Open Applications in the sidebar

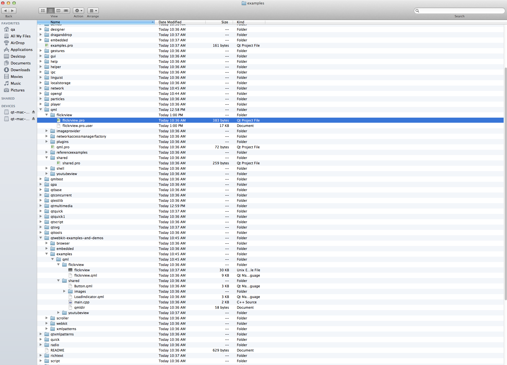click(x=21, y=50)
